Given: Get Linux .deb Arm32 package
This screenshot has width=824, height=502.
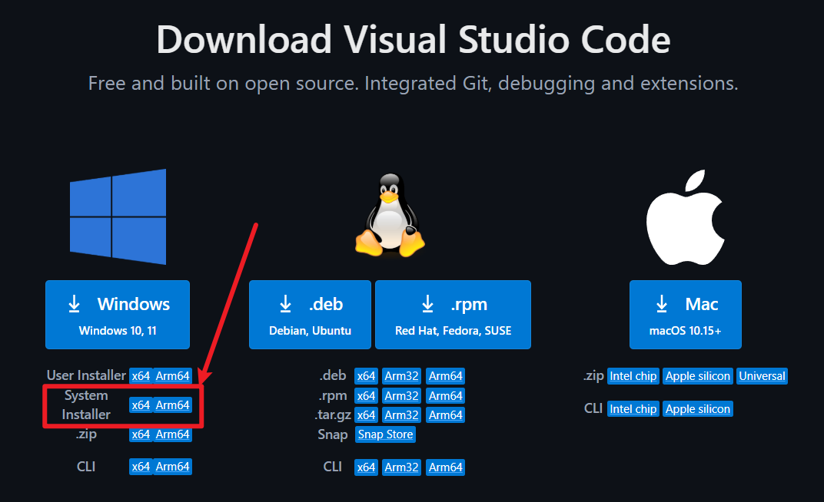Looking at the screenshot, I should click(x=401, y=376).
